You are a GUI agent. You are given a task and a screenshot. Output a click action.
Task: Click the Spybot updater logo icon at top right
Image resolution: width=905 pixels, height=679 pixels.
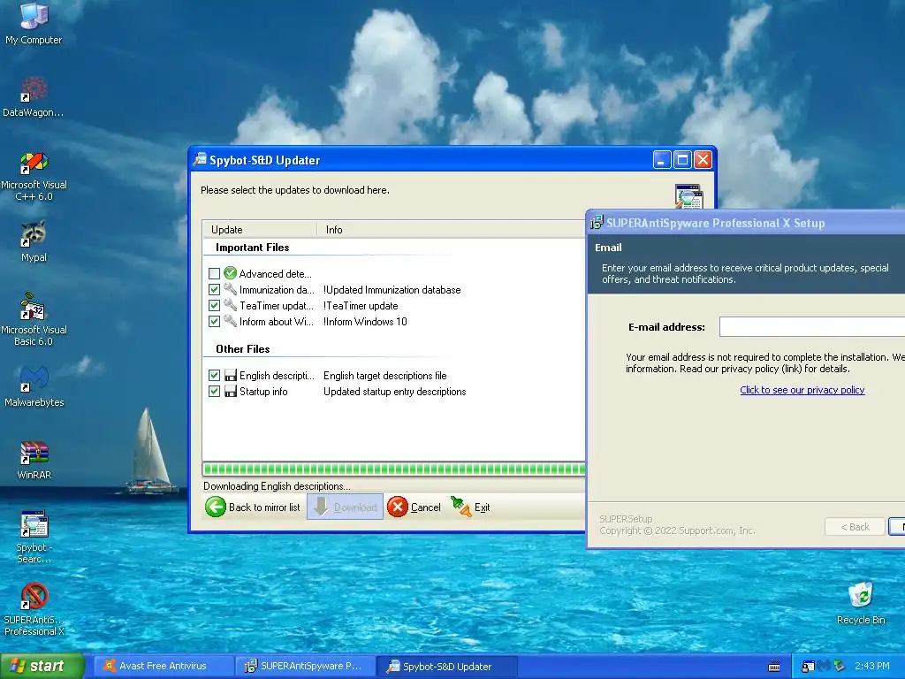(x=688, y=196)
